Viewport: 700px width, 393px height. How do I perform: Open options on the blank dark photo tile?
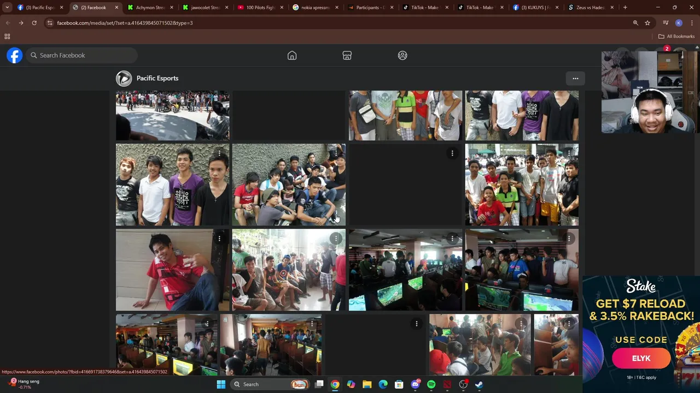tap(452, 153)
